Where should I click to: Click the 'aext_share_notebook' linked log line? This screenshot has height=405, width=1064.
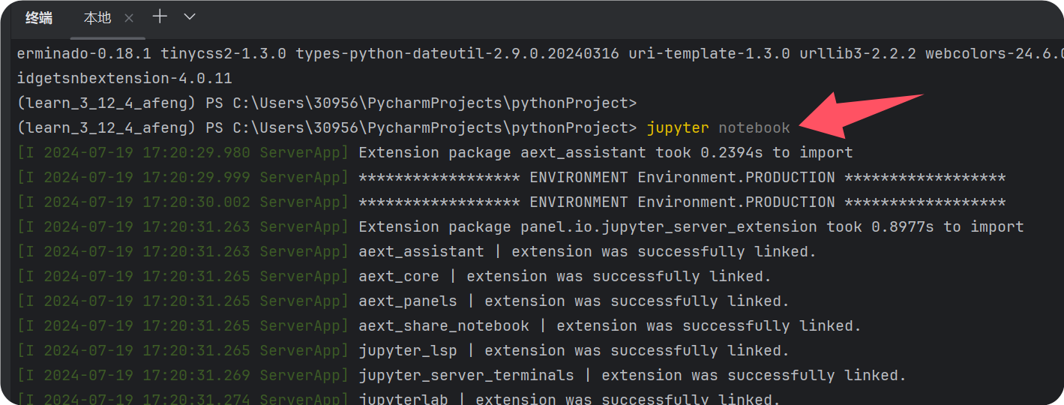point(439,325)
